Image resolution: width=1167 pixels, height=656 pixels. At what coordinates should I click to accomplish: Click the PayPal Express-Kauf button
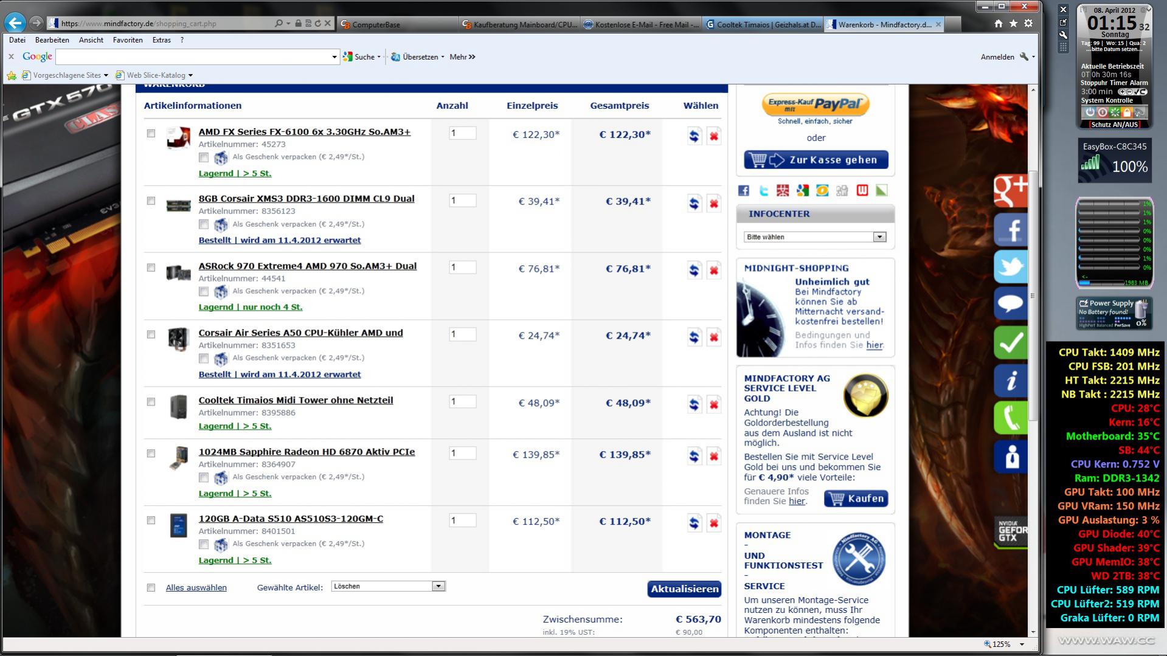(x=816, y=104)
